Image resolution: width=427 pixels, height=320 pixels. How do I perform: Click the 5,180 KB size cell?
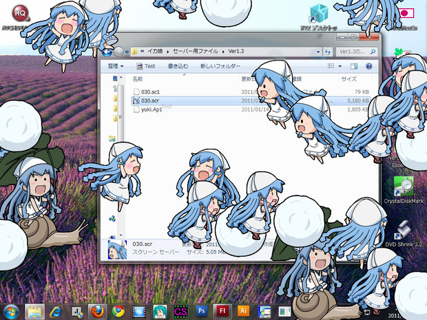tap(358, 100)
